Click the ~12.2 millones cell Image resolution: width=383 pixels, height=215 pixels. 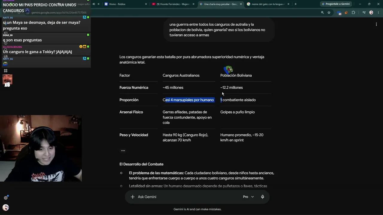[x=232, y=87]
